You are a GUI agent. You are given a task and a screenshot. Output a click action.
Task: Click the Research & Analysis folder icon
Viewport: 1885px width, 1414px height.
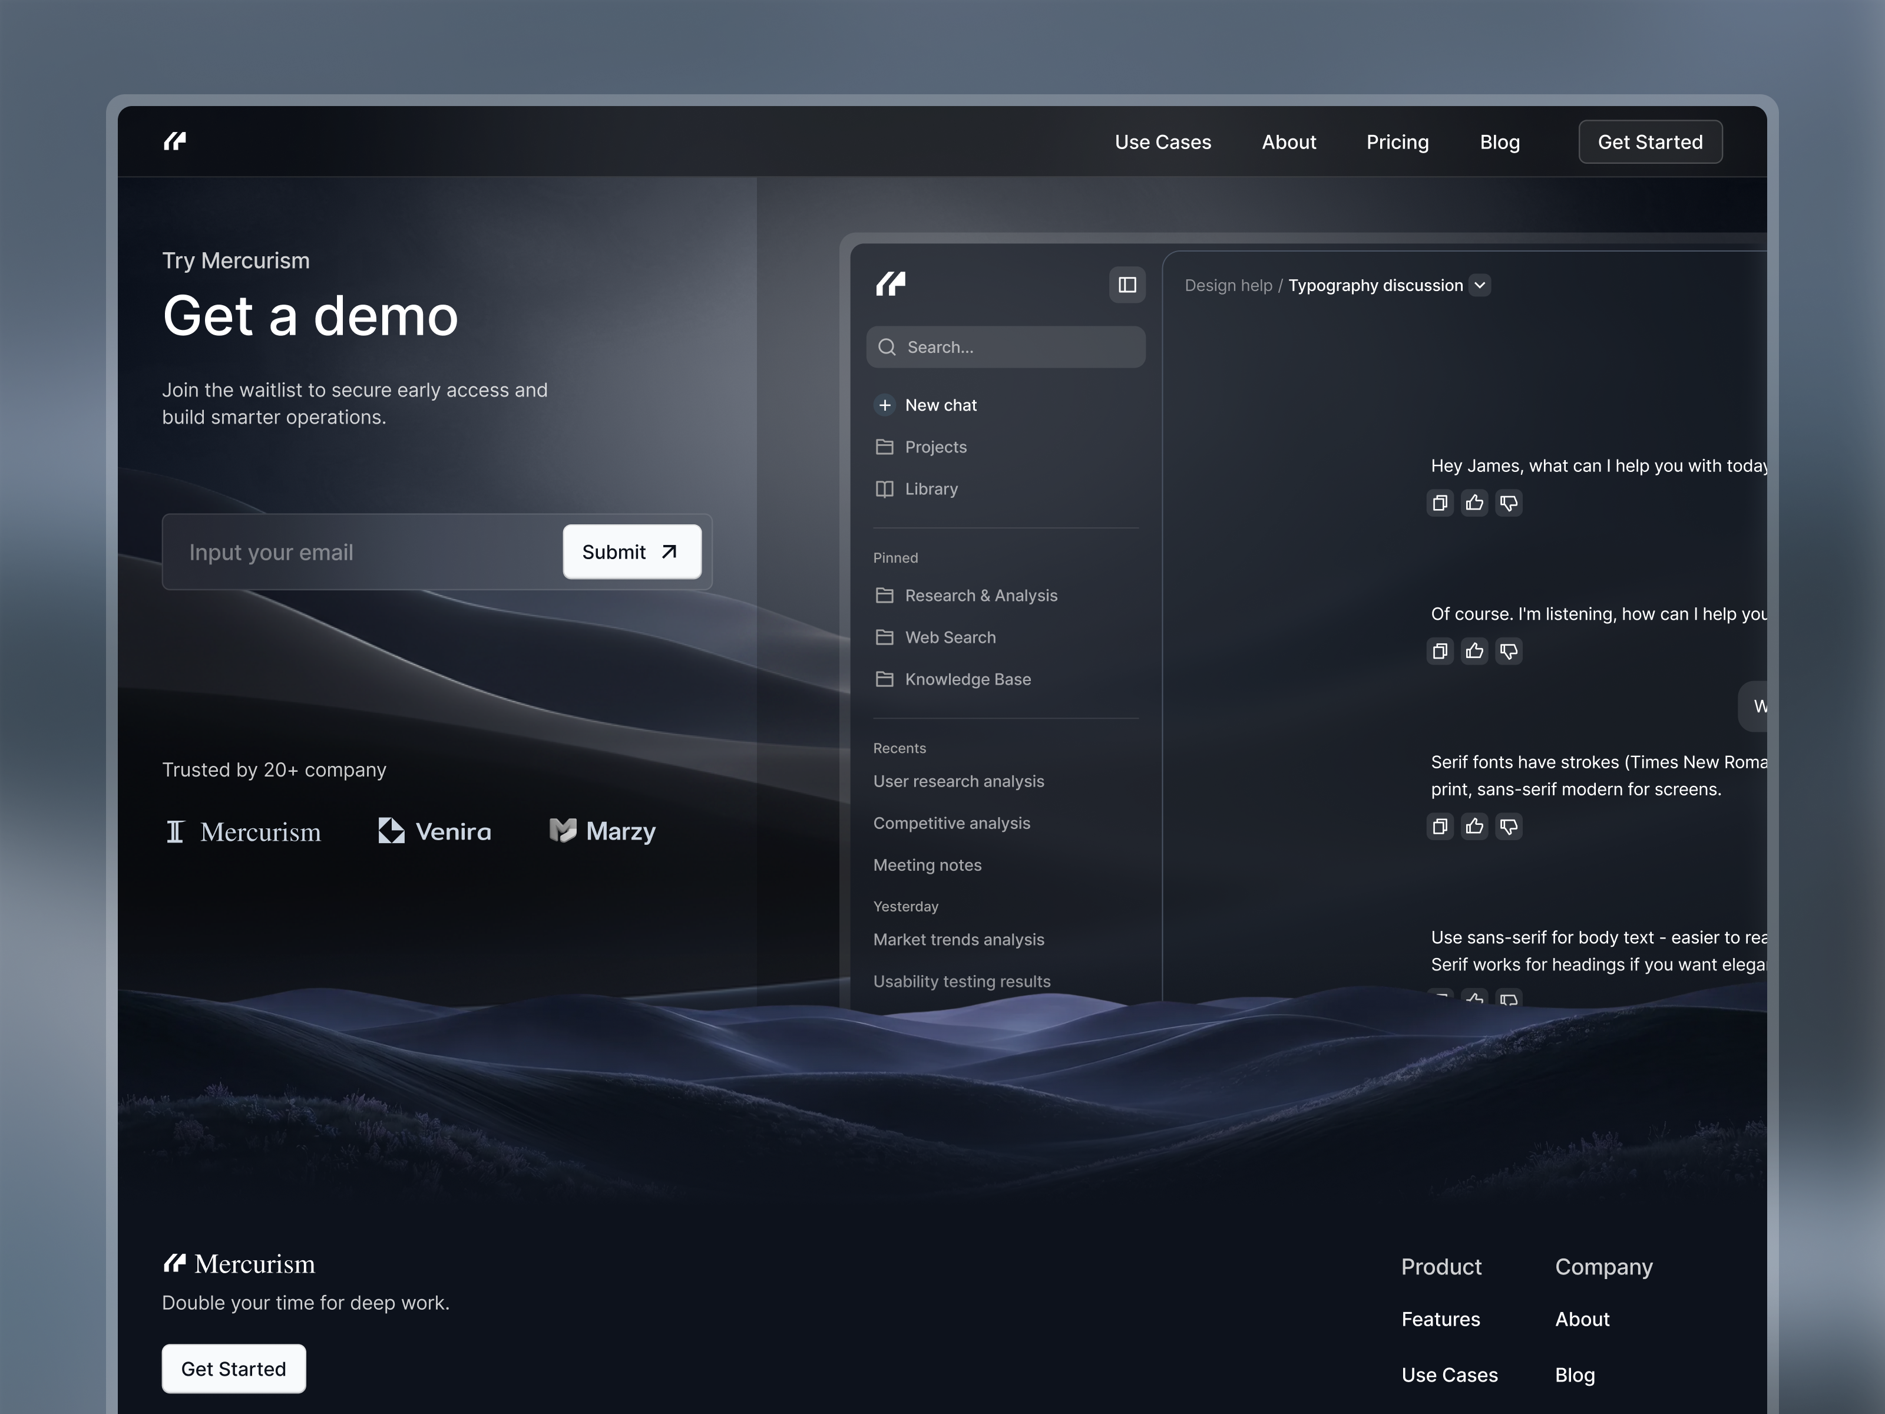click(x=885, y=595)
